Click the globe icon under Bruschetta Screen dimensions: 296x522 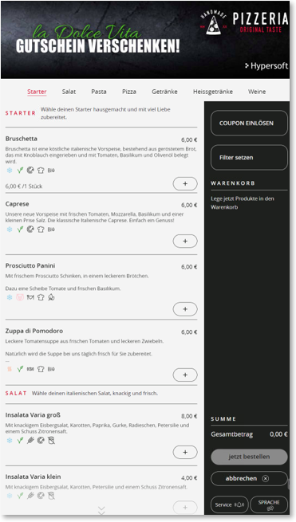point(30,171)
